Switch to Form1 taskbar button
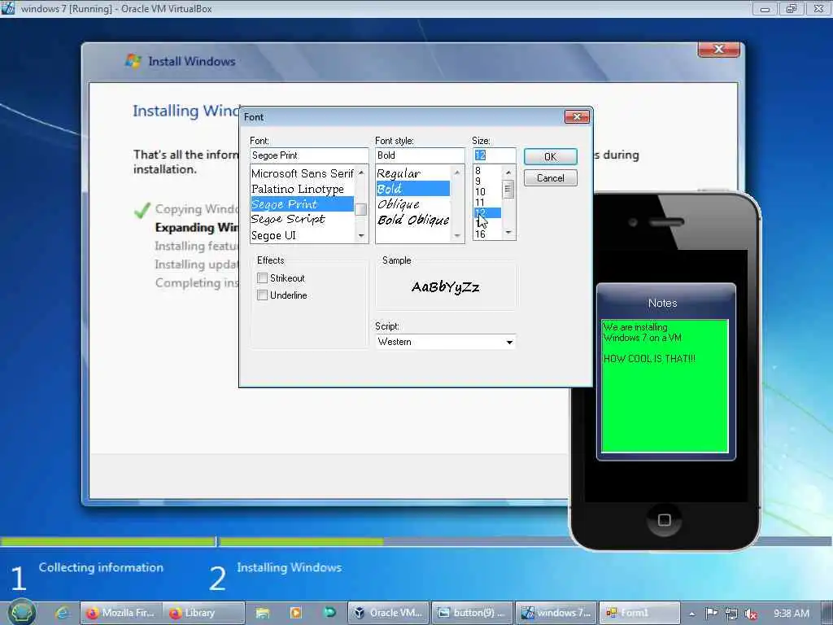The height and width of the screenshot is (625, 833). click(639, 614)
